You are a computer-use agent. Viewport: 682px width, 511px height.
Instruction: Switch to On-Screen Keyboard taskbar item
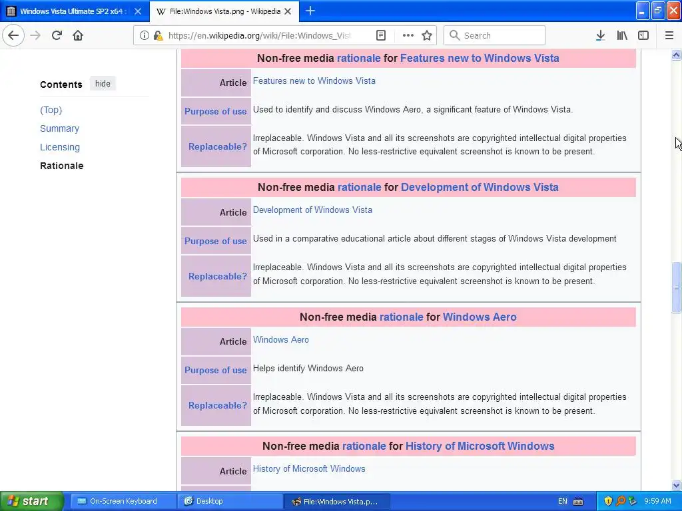point(123,501)
